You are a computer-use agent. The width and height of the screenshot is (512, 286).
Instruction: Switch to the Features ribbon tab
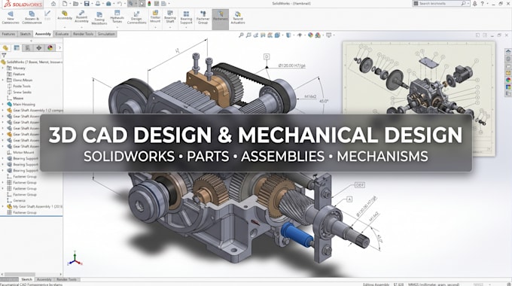click(x=8, y=34)
